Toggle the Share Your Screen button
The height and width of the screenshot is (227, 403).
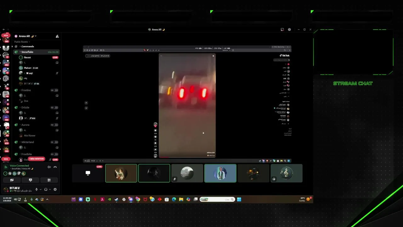coord(30,180)
